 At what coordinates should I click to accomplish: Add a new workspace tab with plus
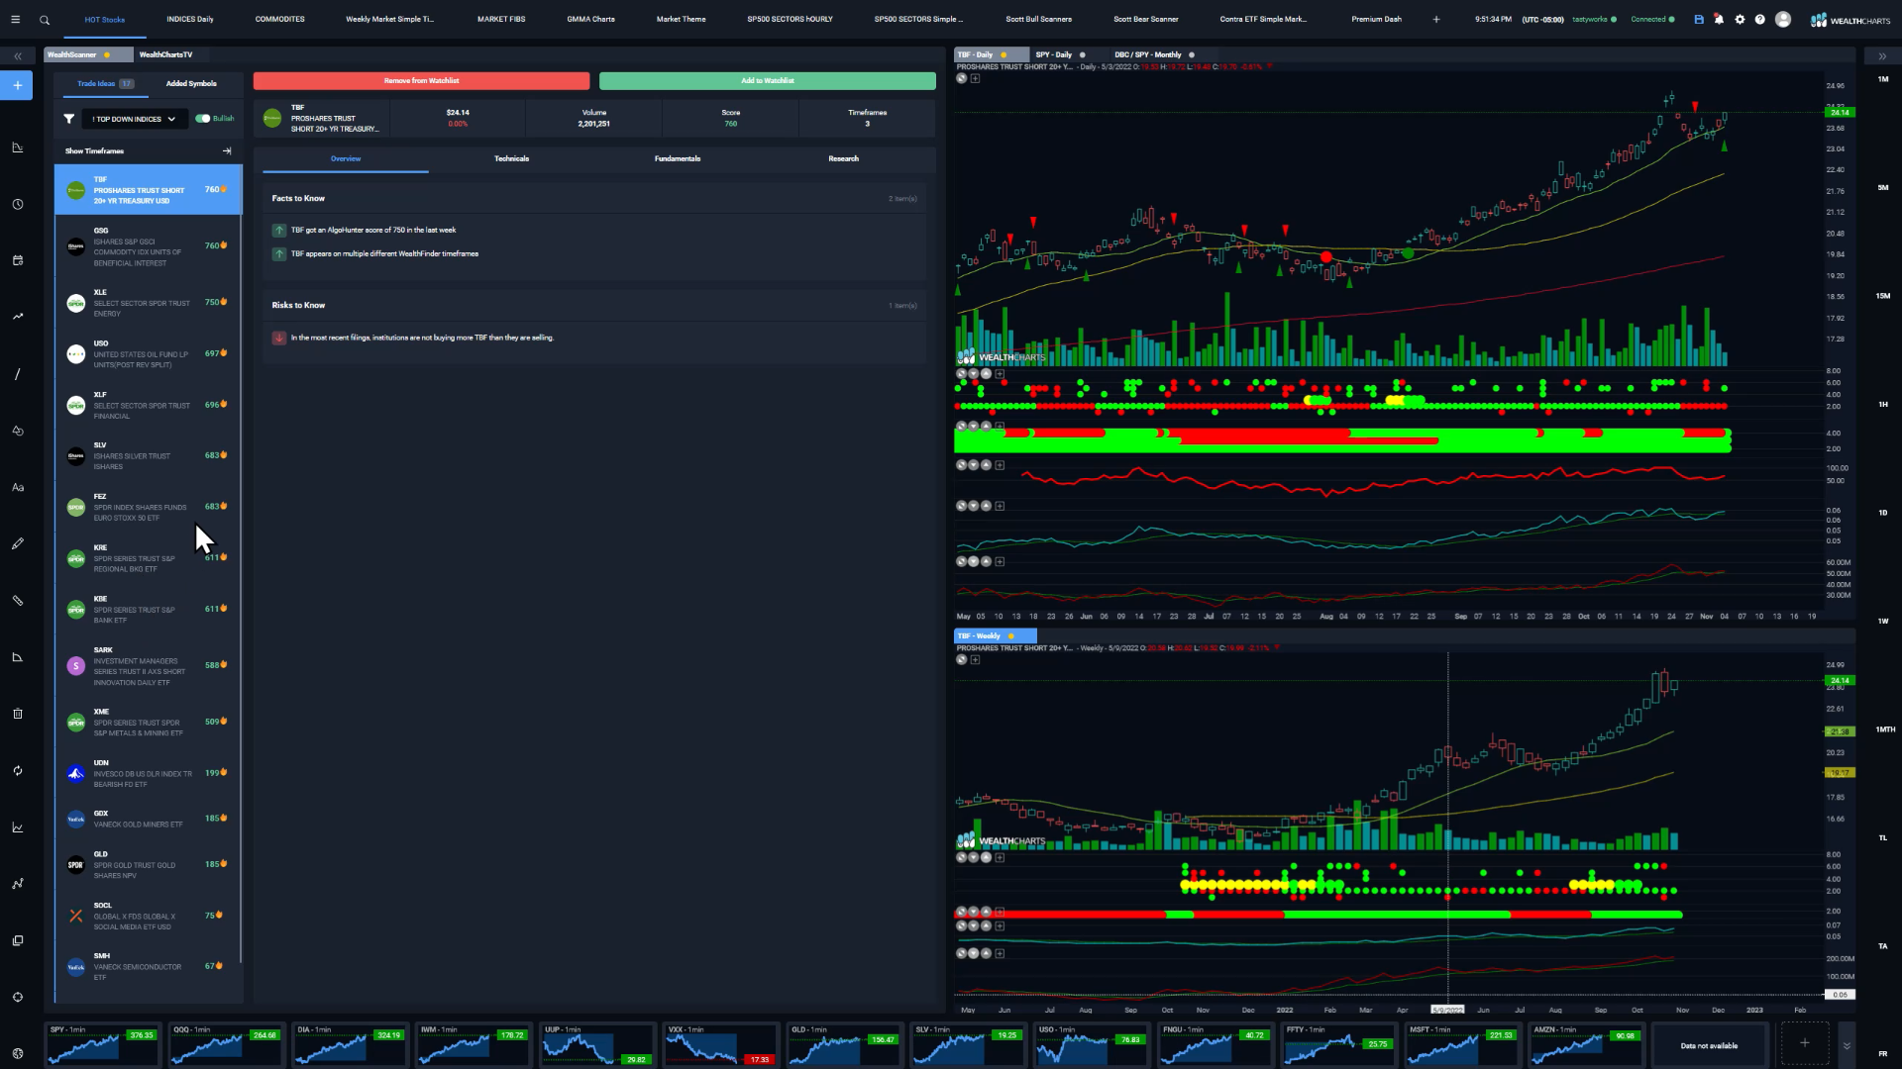tap(1435, 19)
